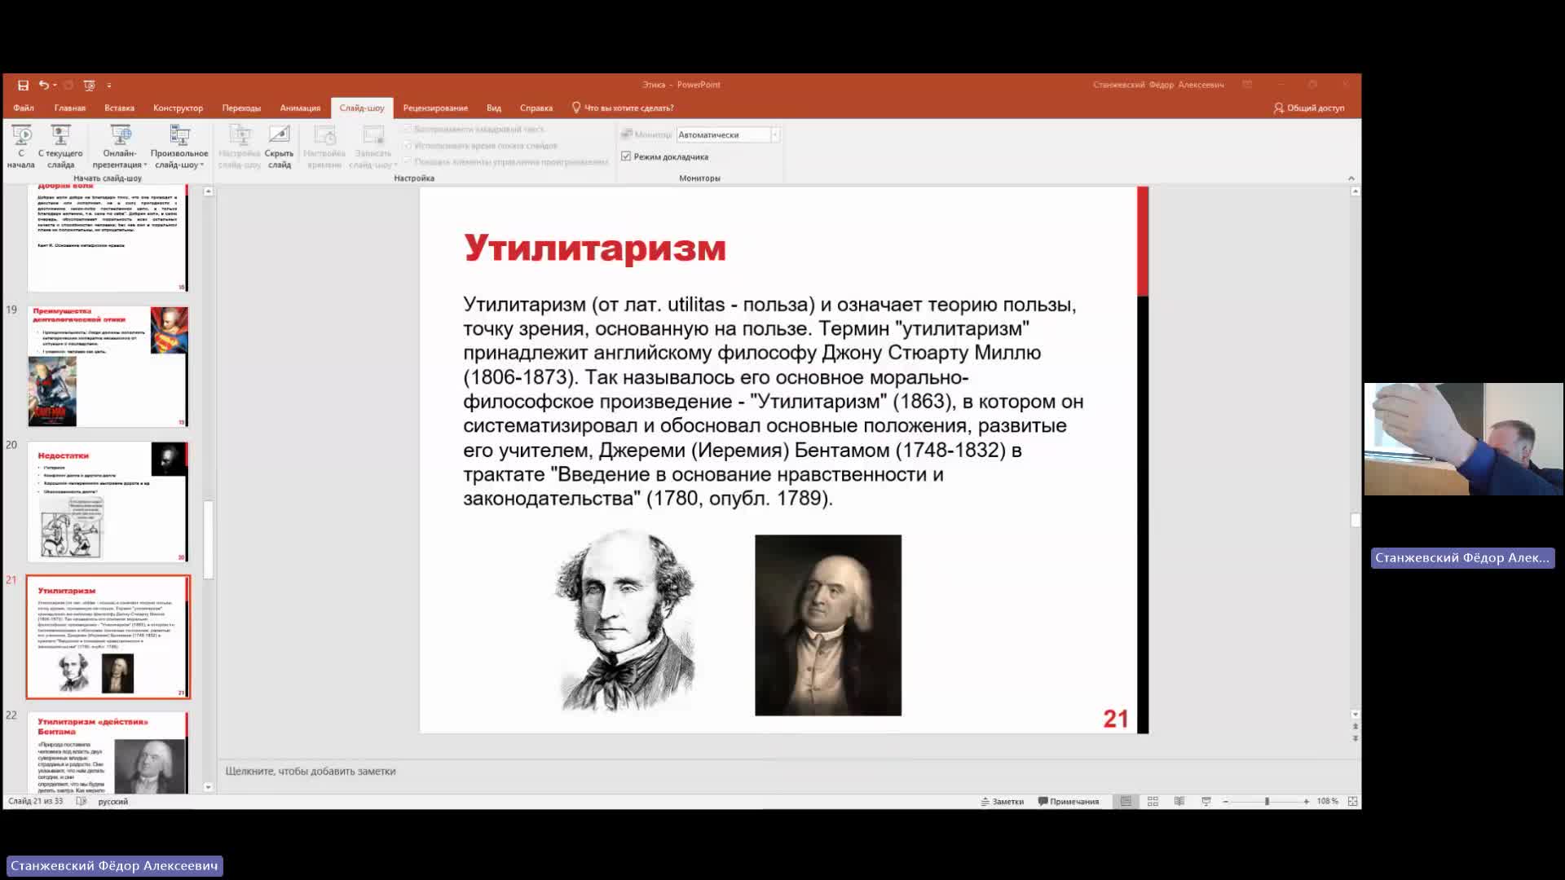Toggle the Режим докладчика checkbox

tap(665, 156)
